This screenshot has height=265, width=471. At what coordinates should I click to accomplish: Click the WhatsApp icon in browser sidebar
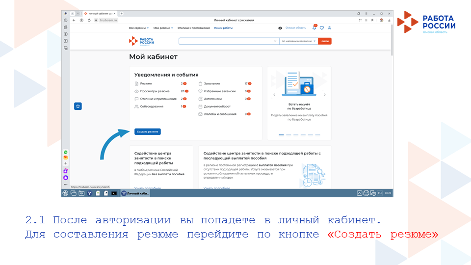pyautogui.click(x=66, y=152)
